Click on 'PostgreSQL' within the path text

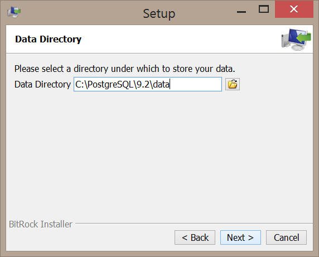click(110, 84)
